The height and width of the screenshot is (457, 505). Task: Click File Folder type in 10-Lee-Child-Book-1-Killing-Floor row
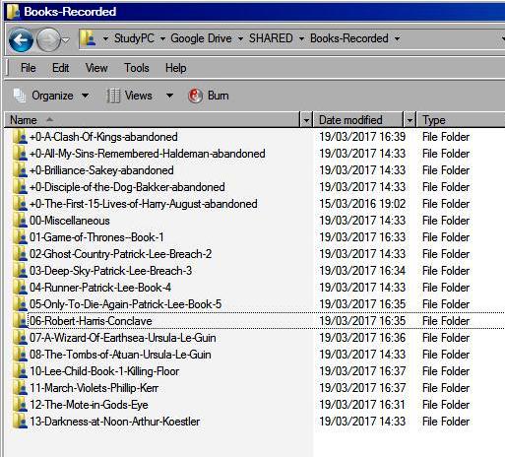pos(446,371)
